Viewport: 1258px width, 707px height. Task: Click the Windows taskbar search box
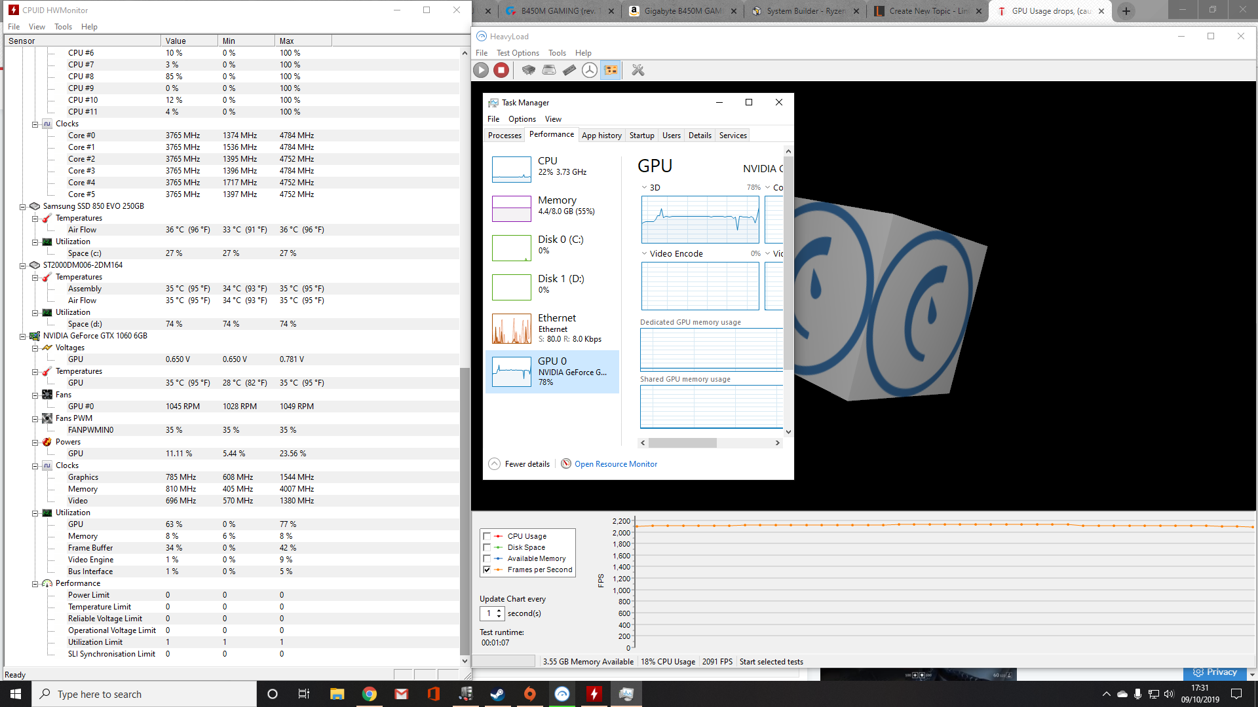[x=144, y=694]
